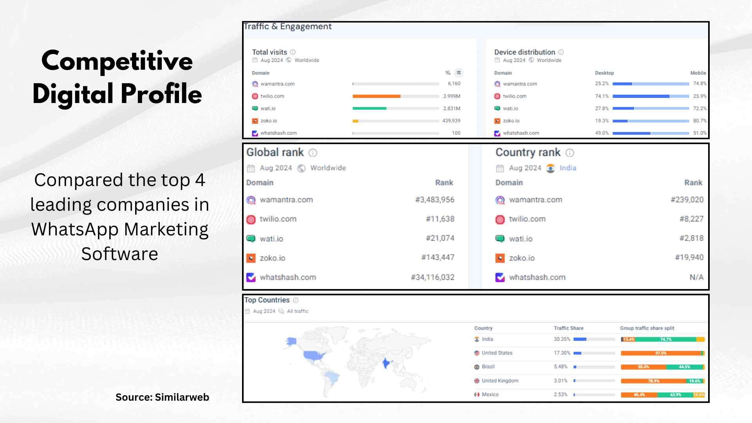Click the info icon next to Device distribution

click(561, 52)
